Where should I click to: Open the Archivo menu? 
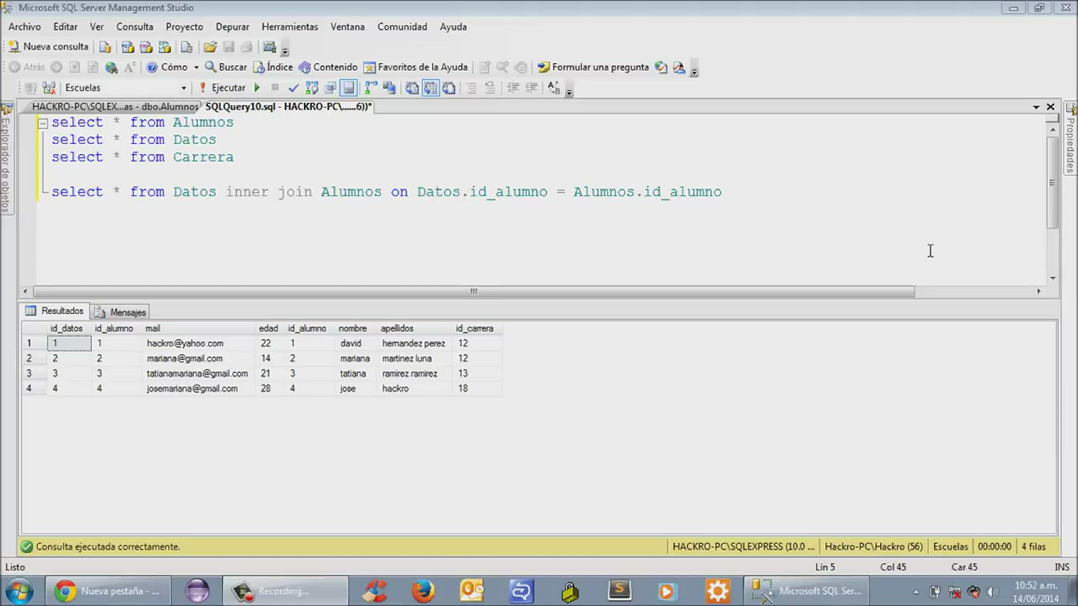25,26
